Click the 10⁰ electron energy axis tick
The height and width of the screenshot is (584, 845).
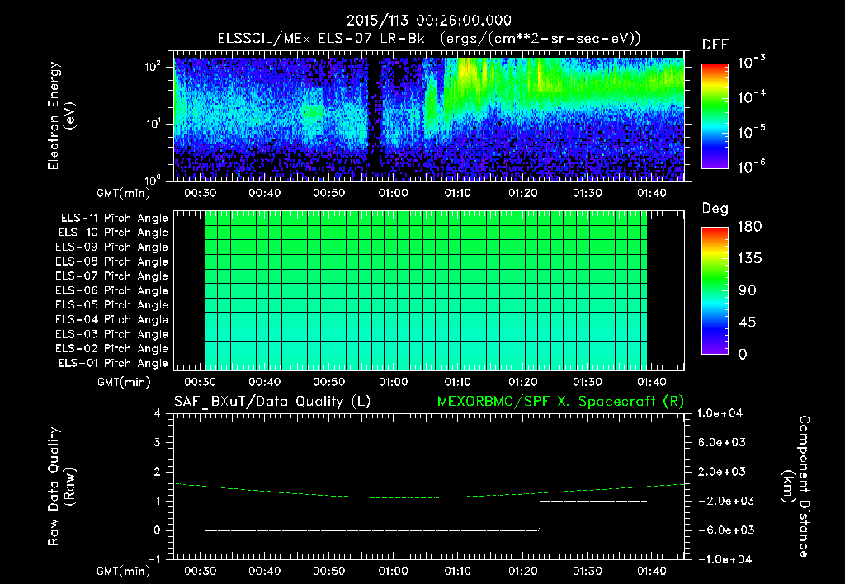pyautogui.click(x=153, y=179)
